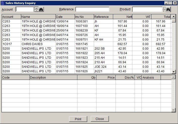Select invoice number 1608239
The image size is (178, 124).
[x=82, y=30]
